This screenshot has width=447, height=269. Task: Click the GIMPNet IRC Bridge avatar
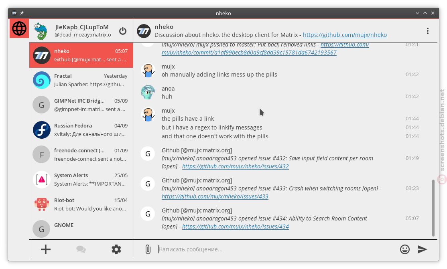coord(42,105)
